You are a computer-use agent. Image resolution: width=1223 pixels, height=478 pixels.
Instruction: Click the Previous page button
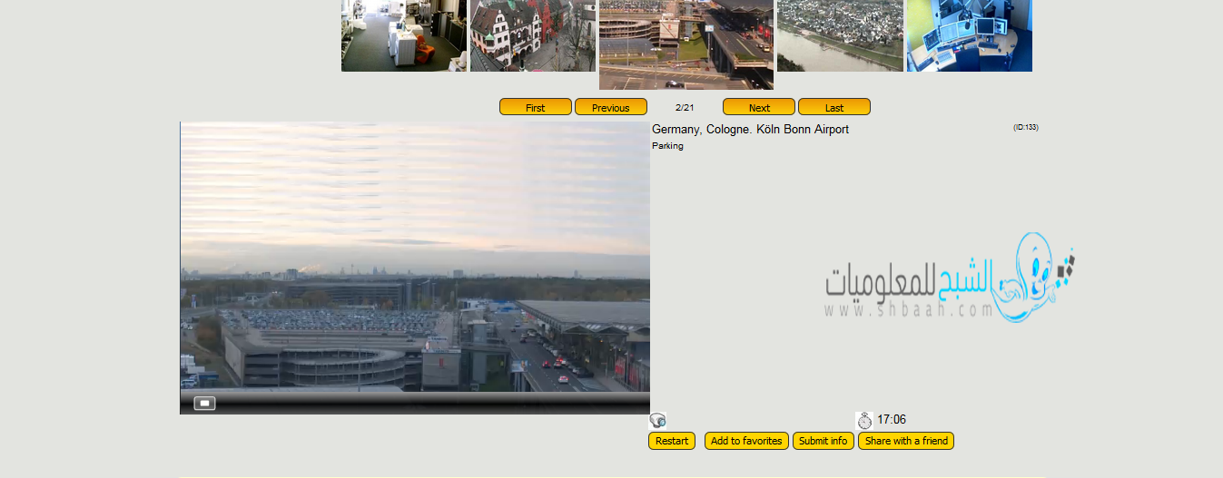tap(611, 107)
